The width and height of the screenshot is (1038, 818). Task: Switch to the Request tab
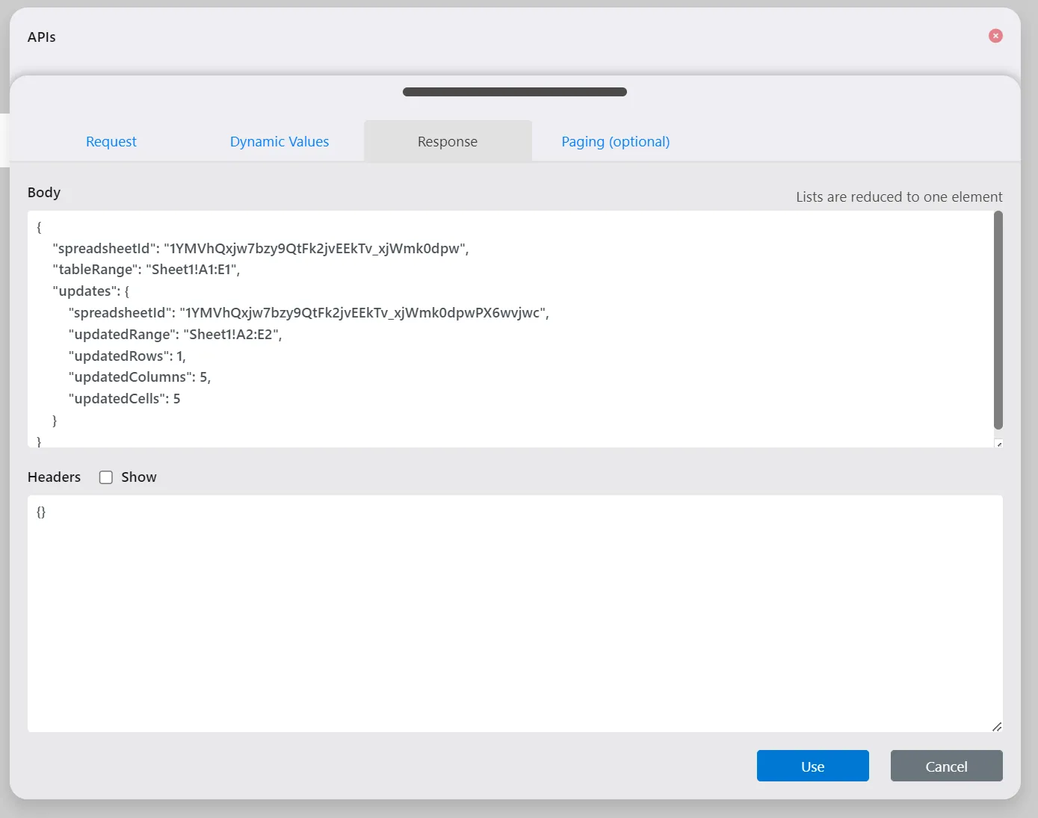coord(111,141)
